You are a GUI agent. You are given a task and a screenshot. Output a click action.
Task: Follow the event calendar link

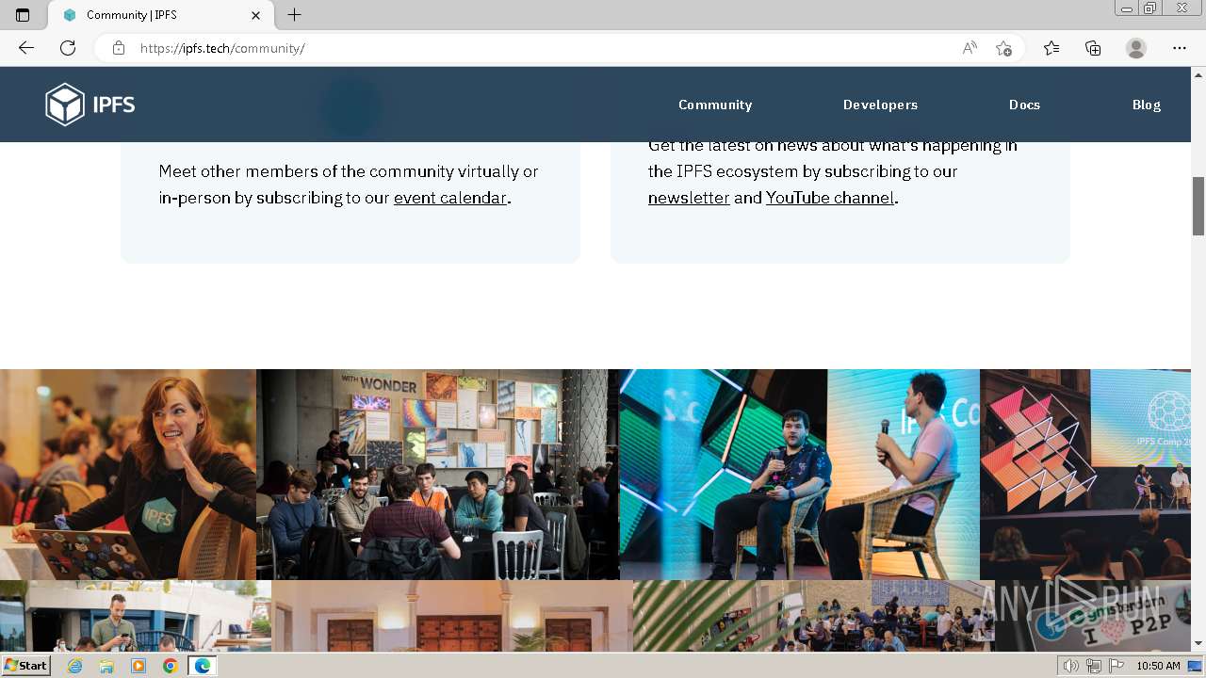[x=450, y=198]
